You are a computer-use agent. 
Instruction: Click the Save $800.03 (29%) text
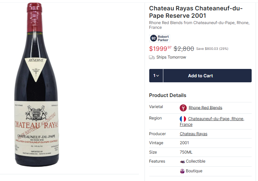[212, 49]
